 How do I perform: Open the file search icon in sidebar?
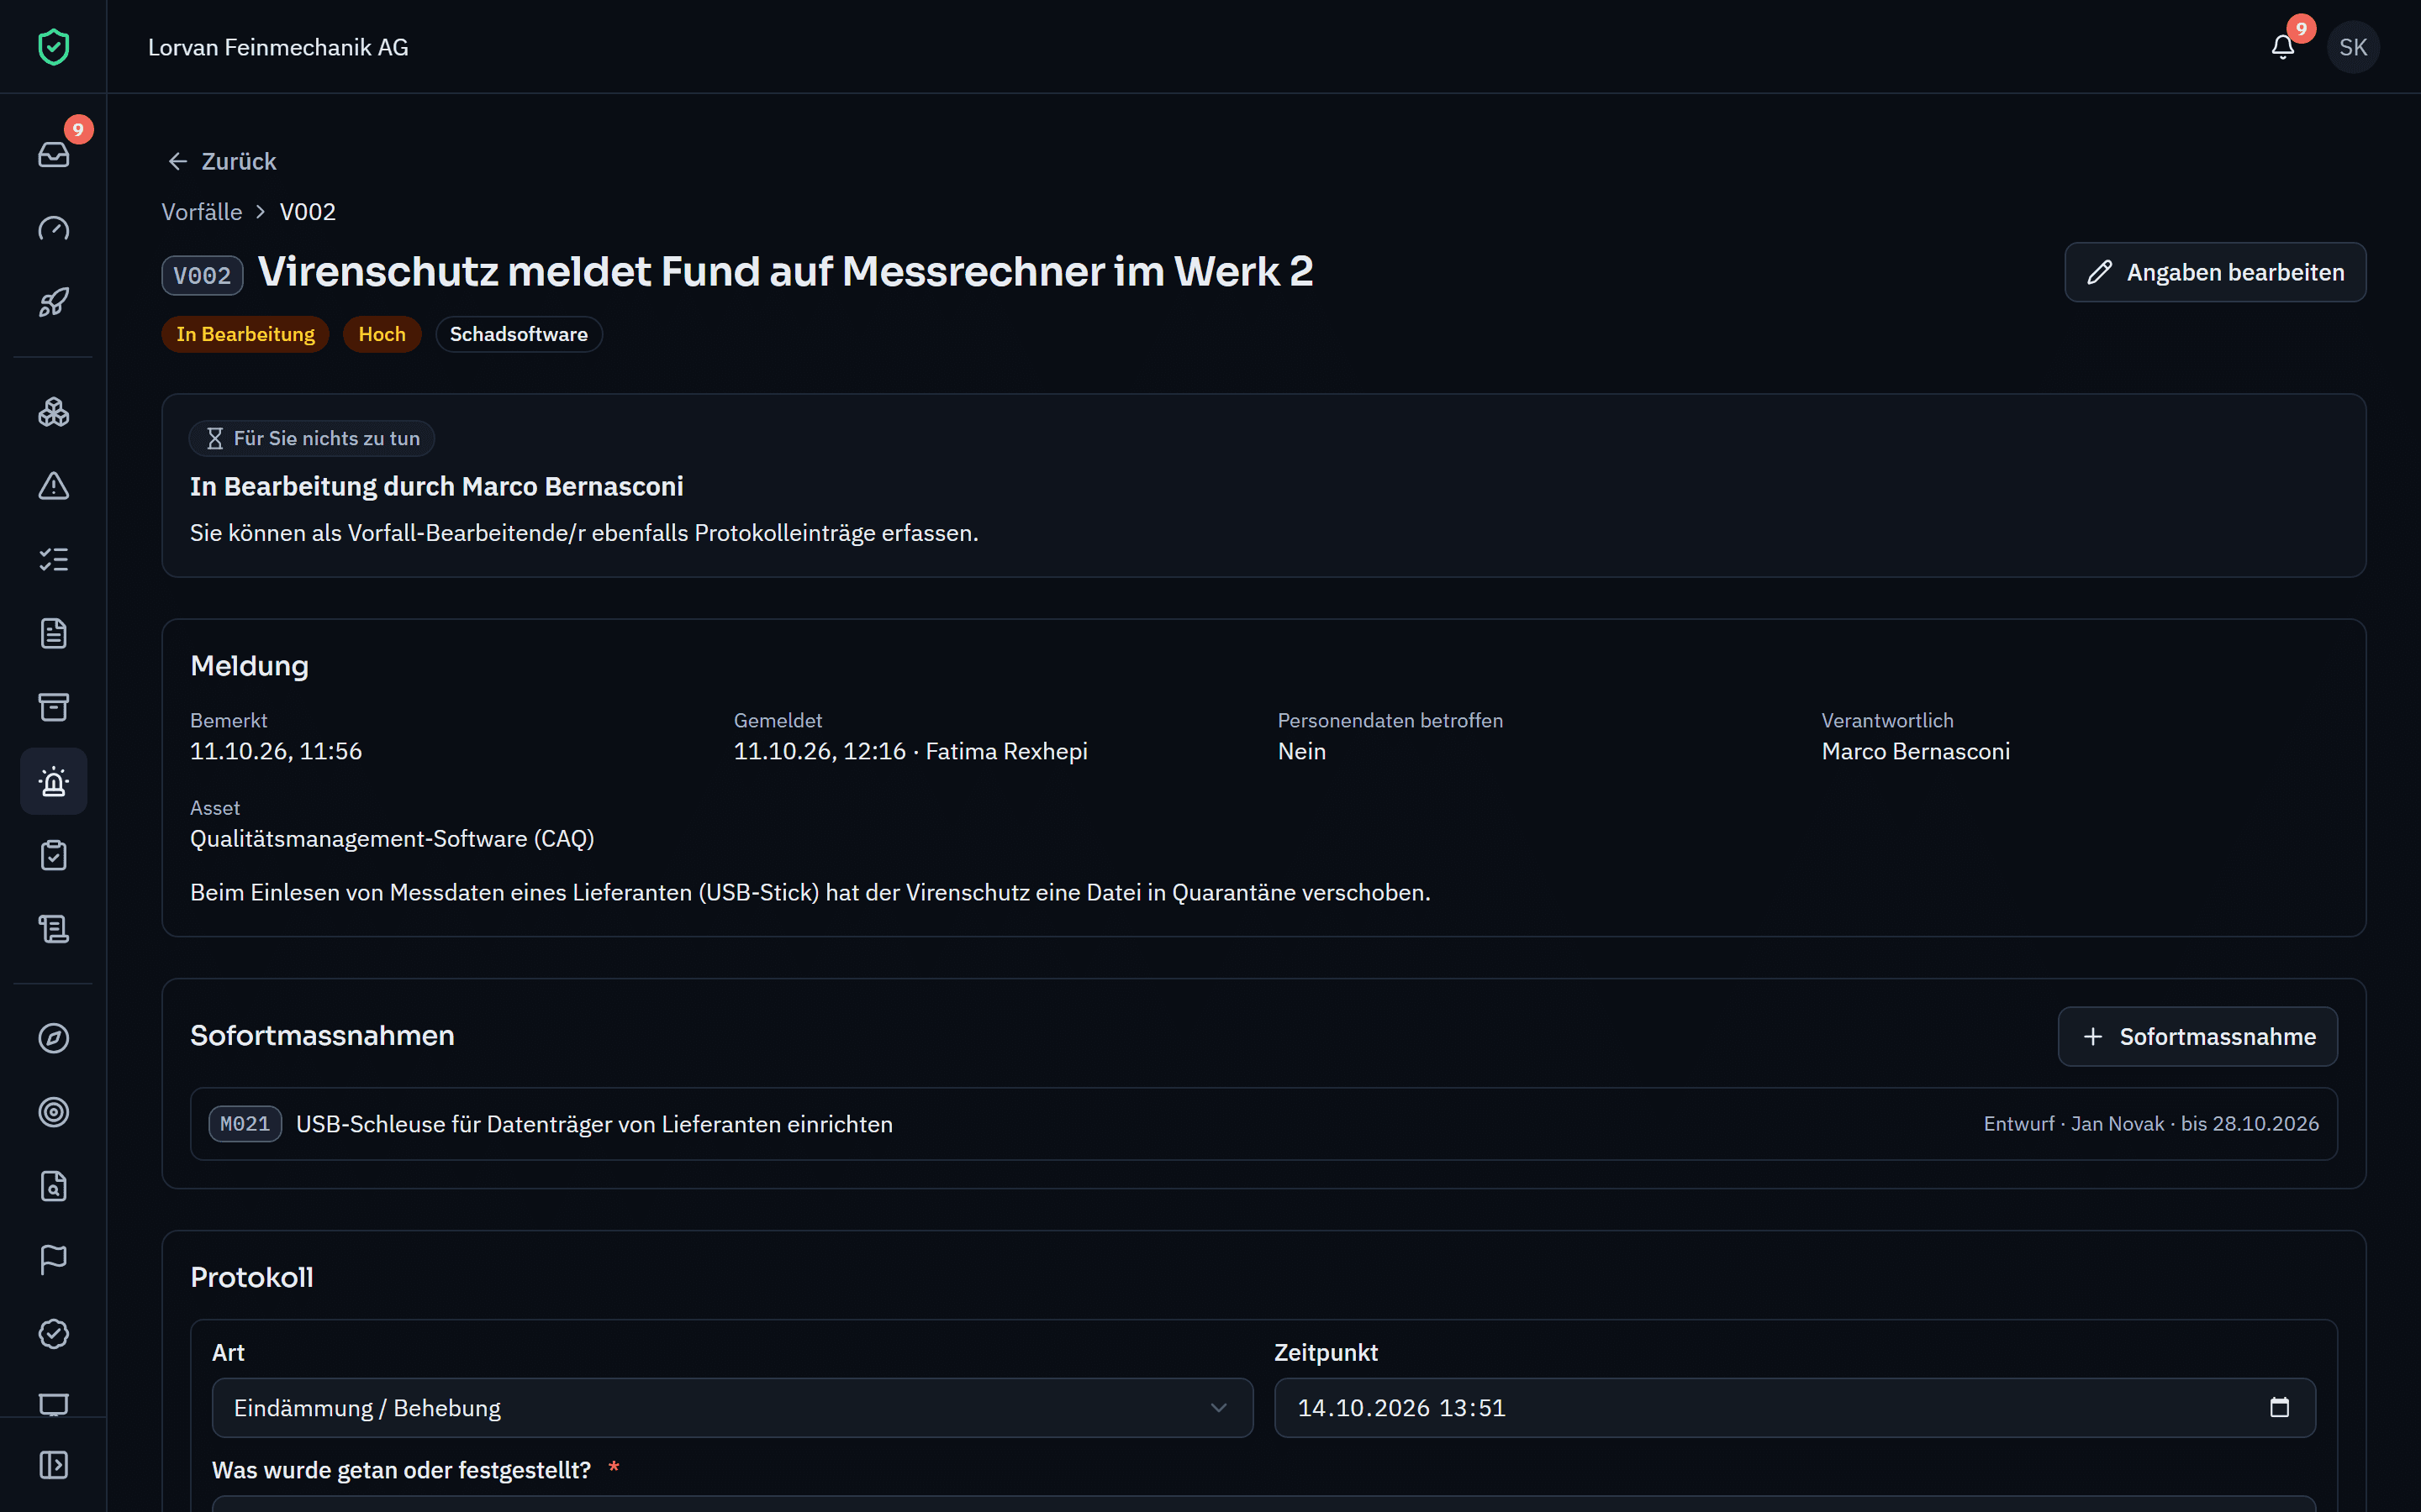point(53,1186)
